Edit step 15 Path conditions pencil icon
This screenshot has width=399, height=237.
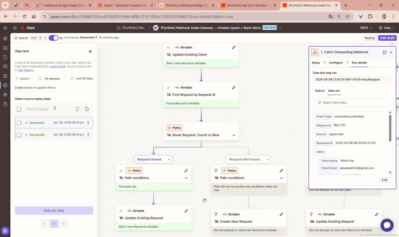tap(186, 170)
